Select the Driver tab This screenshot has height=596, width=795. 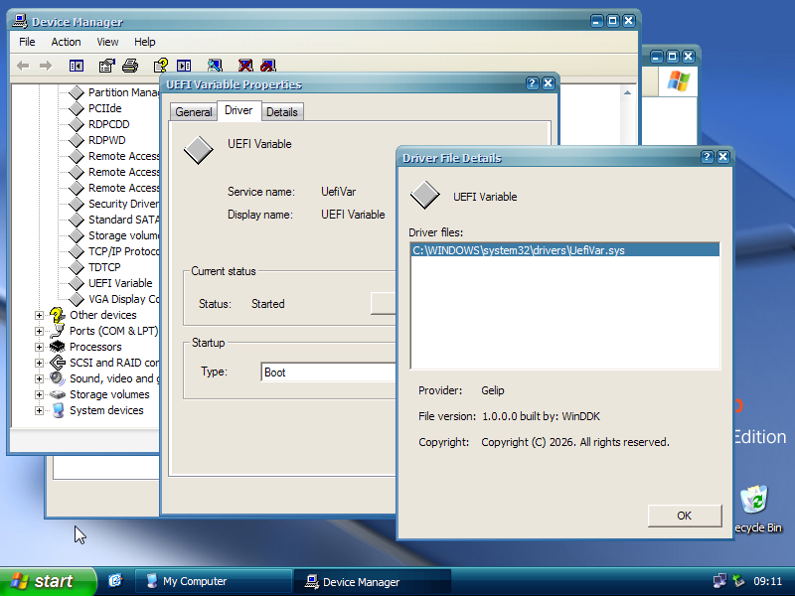(238, 110)
